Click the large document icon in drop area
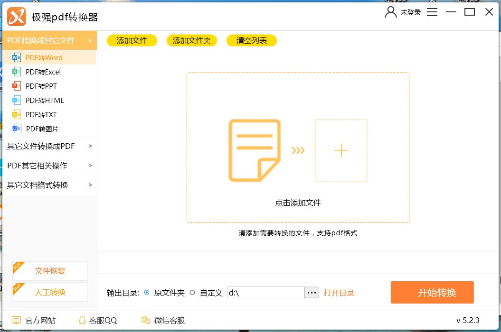Screen dimensions: 501x332 255,150
